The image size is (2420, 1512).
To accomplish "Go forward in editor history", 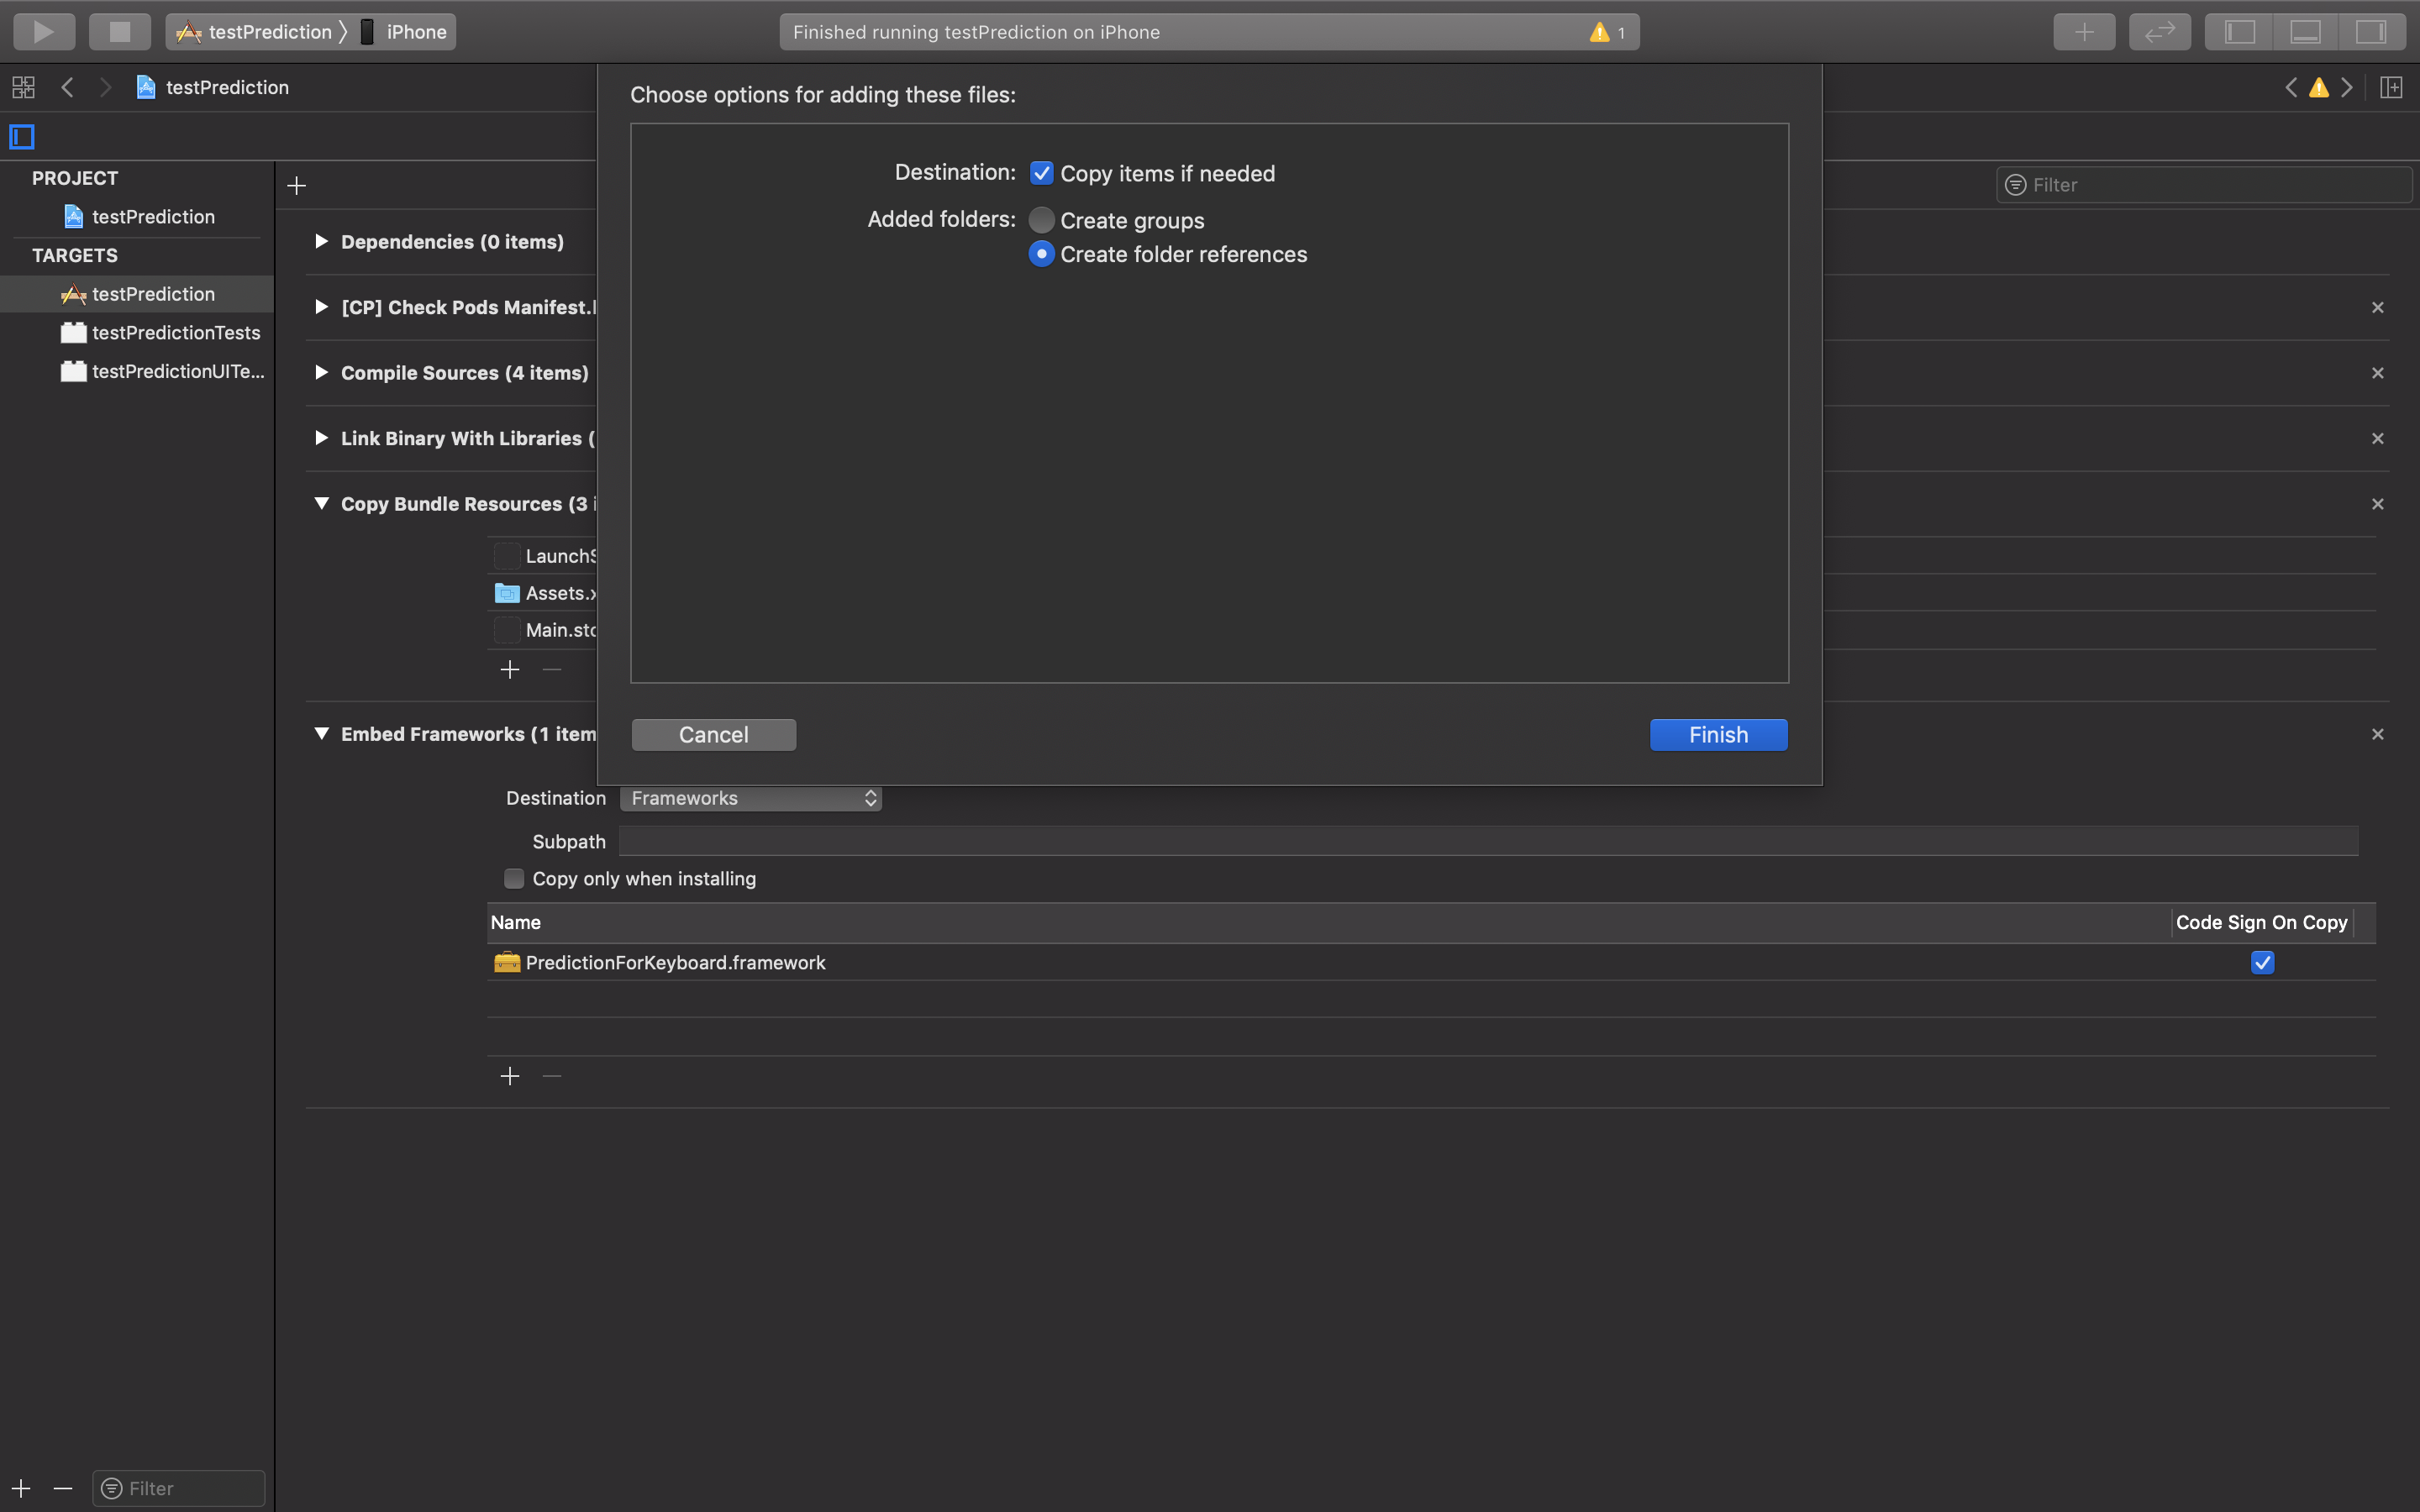I will click(105, 87).
